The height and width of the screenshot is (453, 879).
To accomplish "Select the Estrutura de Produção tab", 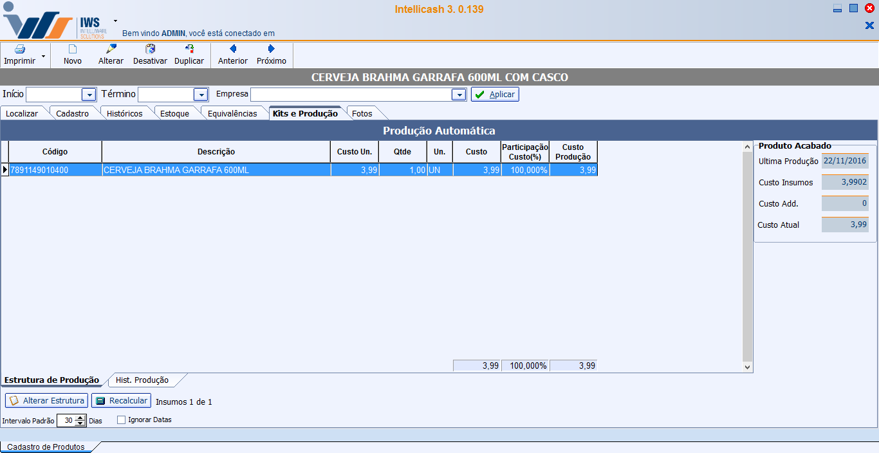I will click(52, 380).
